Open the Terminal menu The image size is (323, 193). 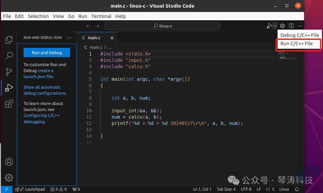pyautogui.click(x=101, y=16)
